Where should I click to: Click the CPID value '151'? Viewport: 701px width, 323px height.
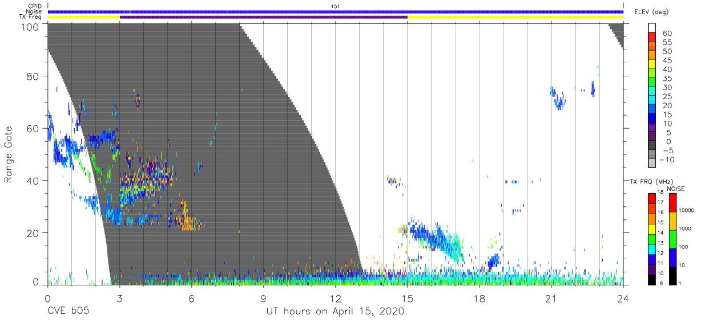[x=336, y=6]
